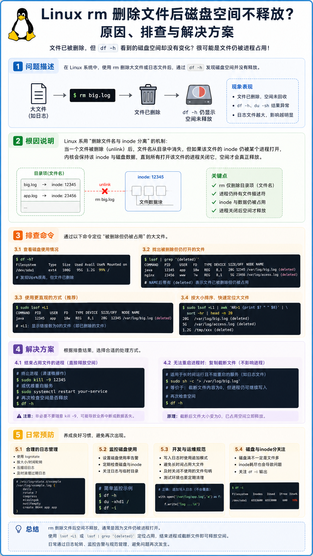Click the 关键点 box title
This screenshot has height=556, width=313.
(219, 176)
